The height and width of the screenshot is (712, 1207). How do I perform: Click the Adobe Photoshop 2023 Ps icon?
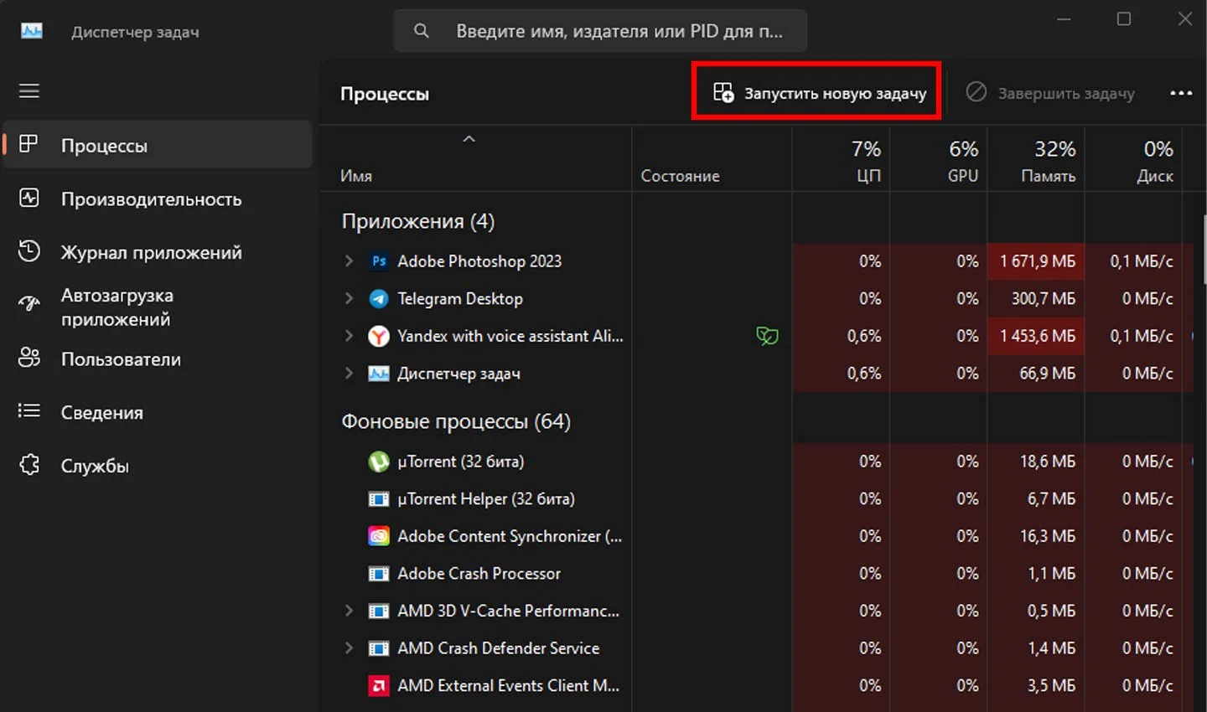pyautogui.click(x=379, y=261)
